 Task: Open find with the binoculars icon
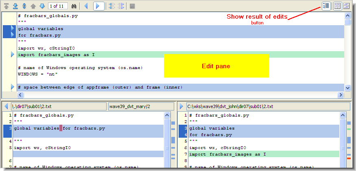(x=74, y=6)
